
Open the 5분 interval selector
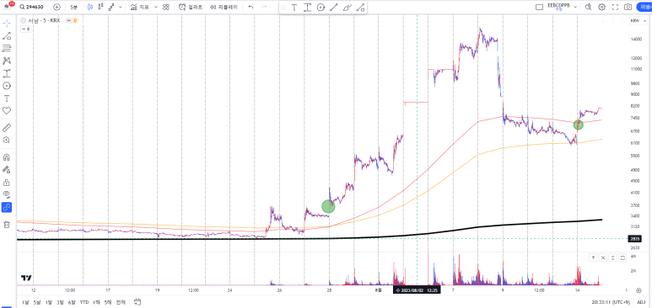(73, 7)
